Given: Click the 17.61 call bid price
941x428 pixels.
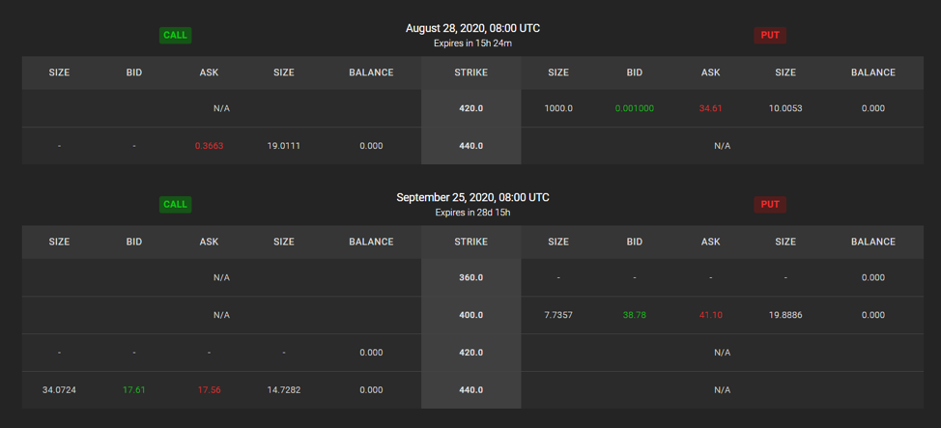Looking at the screenshot, I should 134,390.
